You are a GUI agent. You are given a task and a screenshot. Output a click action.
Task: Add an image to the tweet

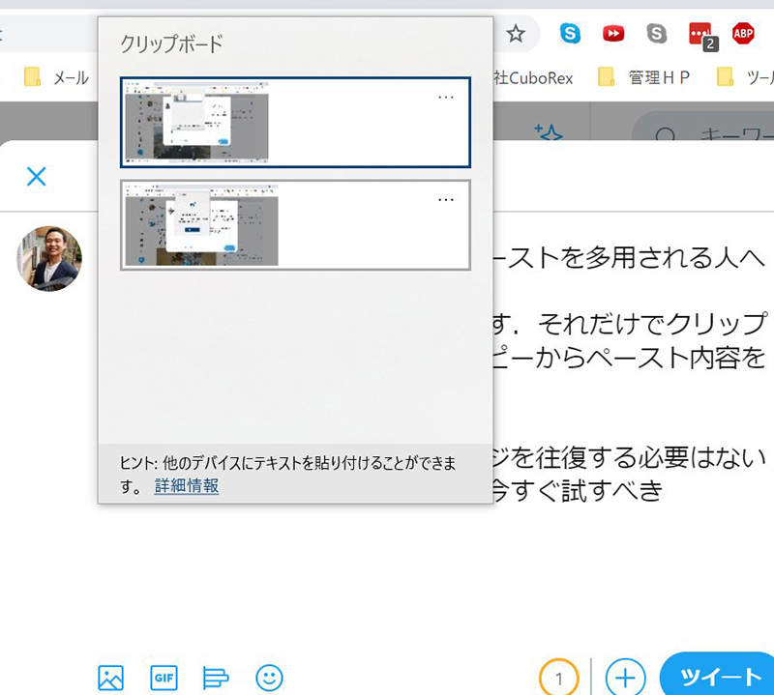click(110, 677)
